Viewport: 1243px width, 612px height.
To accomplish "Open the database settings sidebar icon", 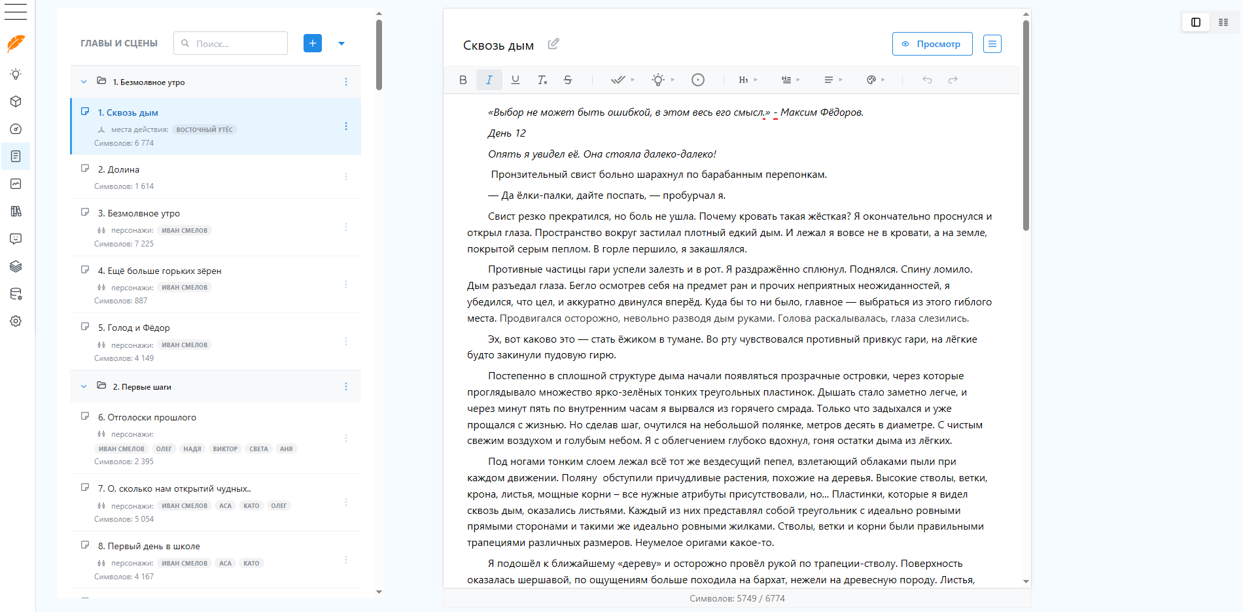I will point(16,294).
